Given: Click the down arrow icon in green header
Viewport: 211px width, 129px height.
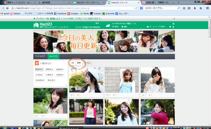Looking at the screenshot, I should pos(173,27).
